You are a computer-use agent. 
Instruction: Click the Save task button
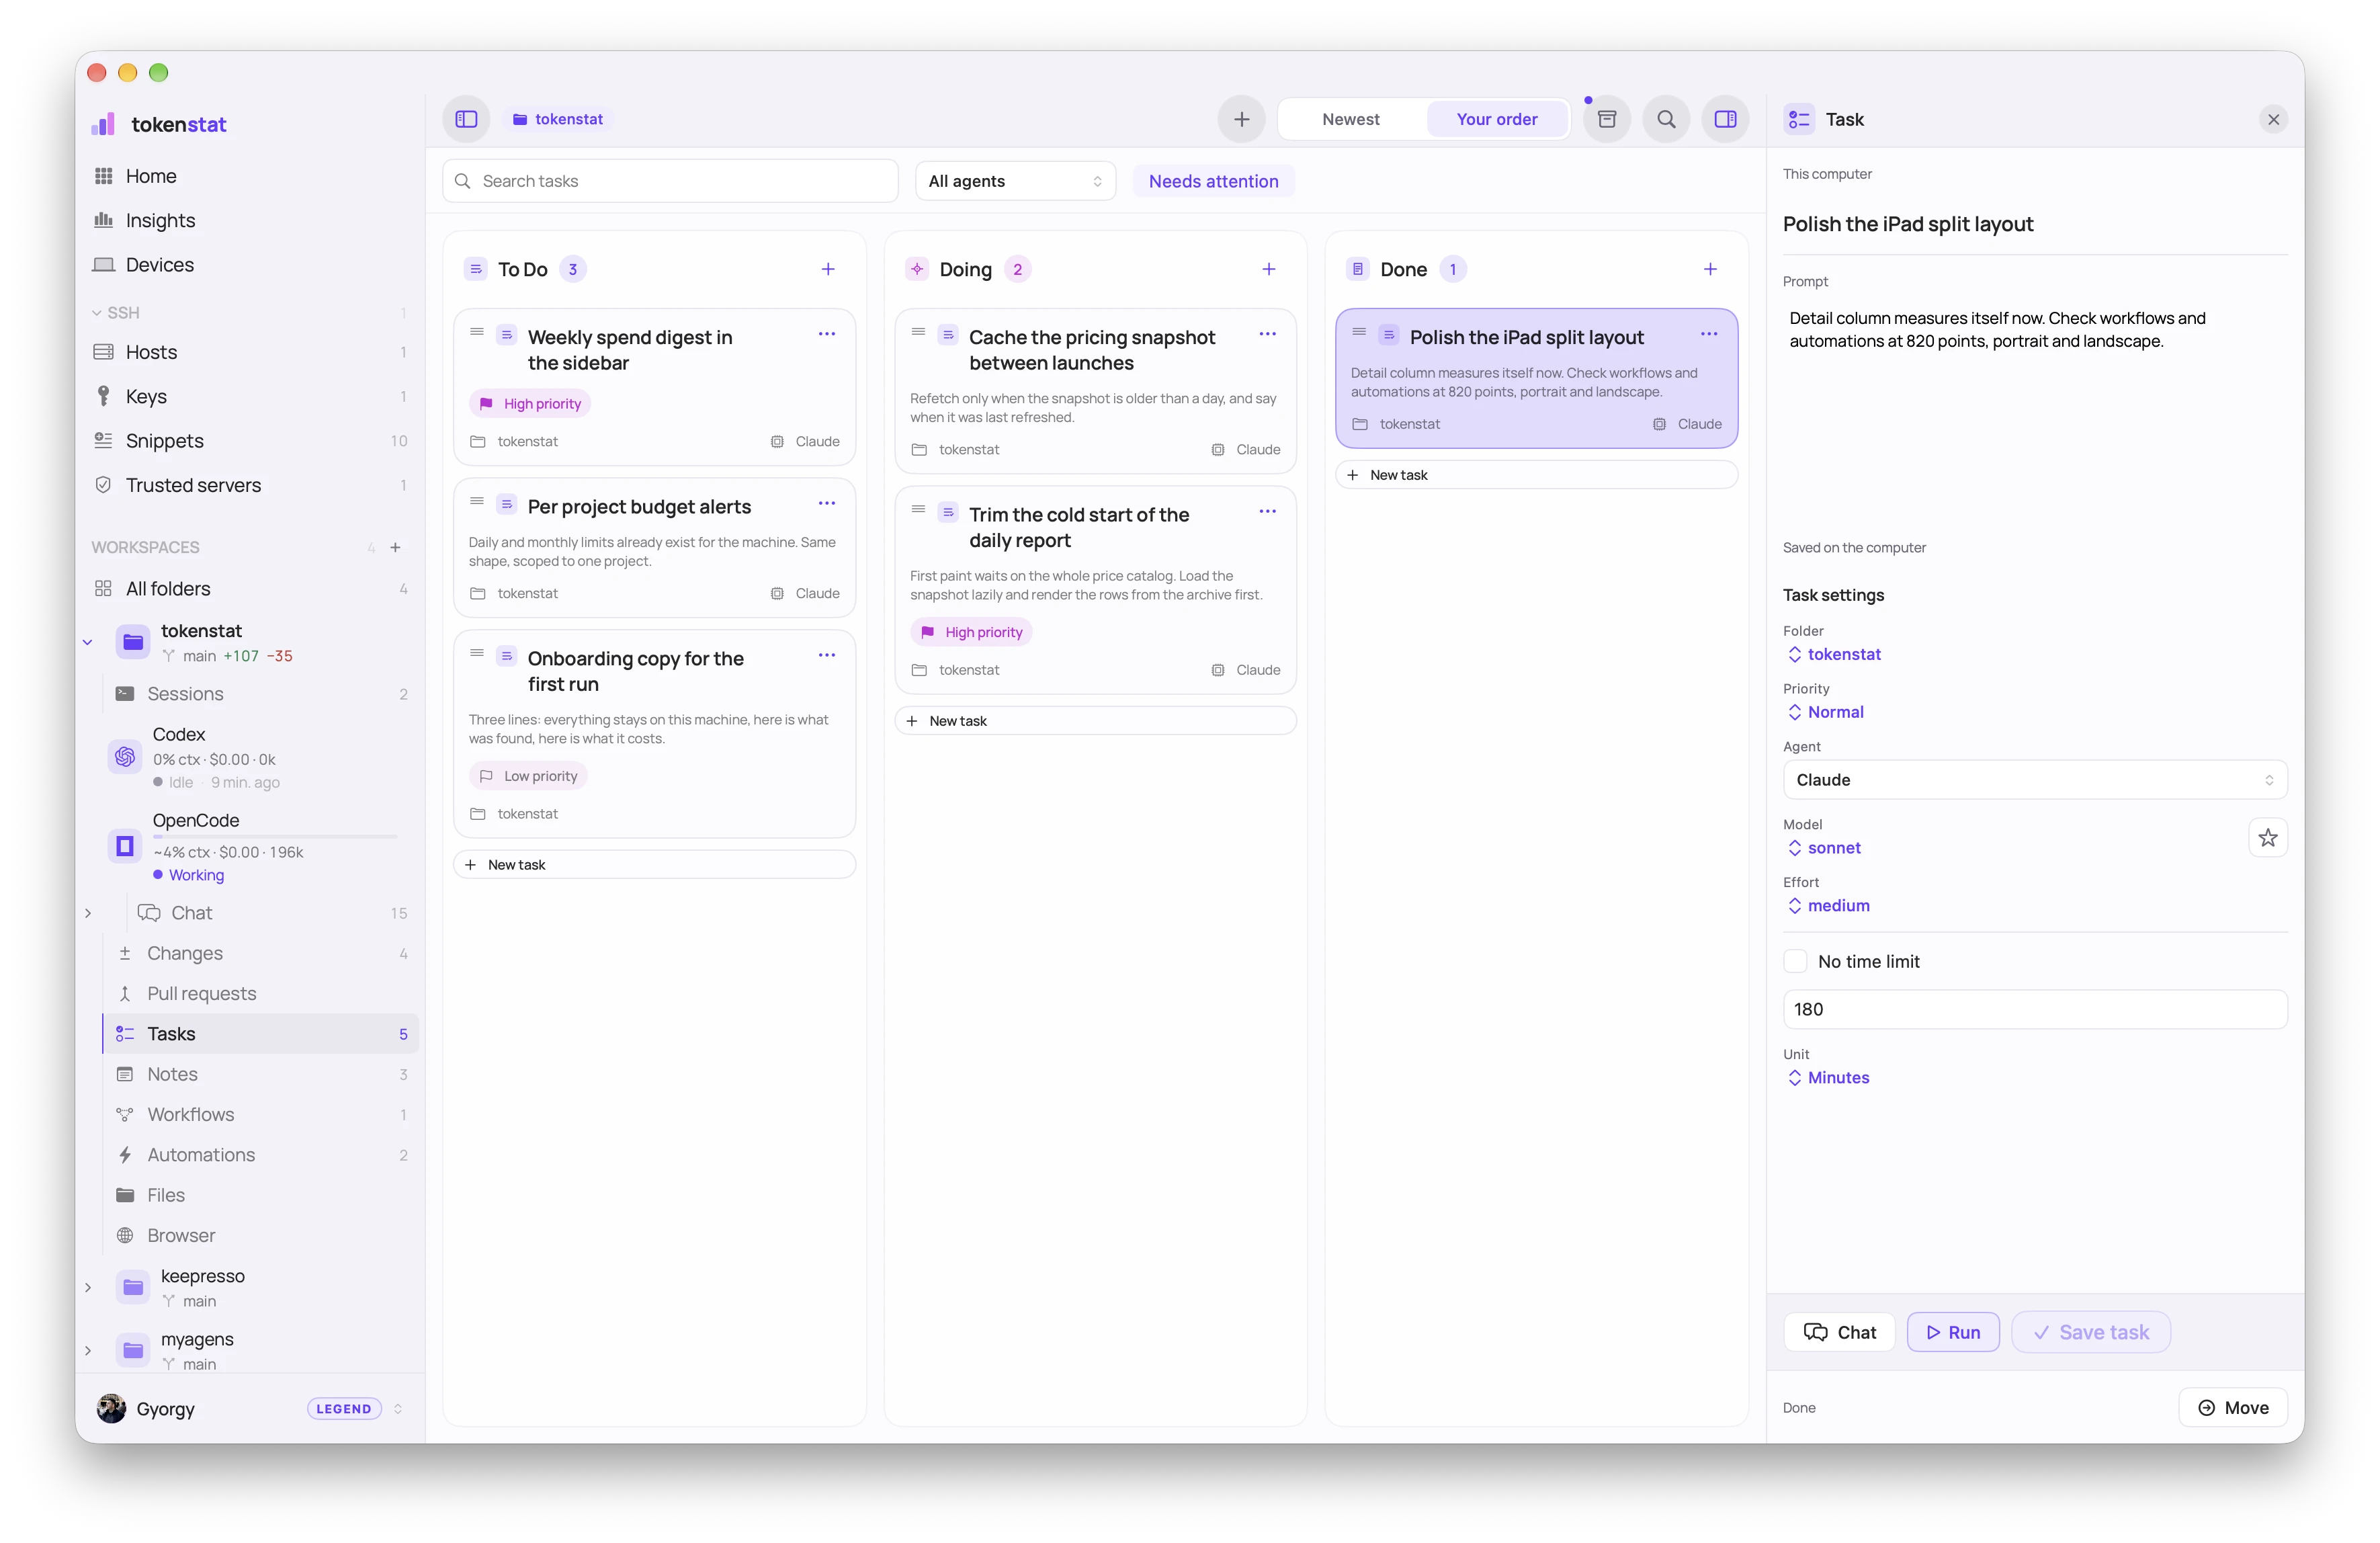(2090, 1332)
